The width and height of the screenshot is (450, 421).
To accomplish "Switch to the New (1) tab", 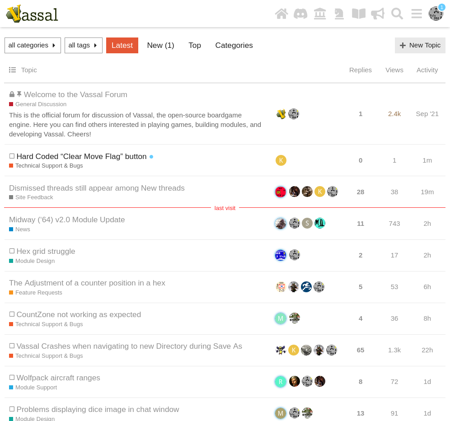I will (x=160, y=45).
